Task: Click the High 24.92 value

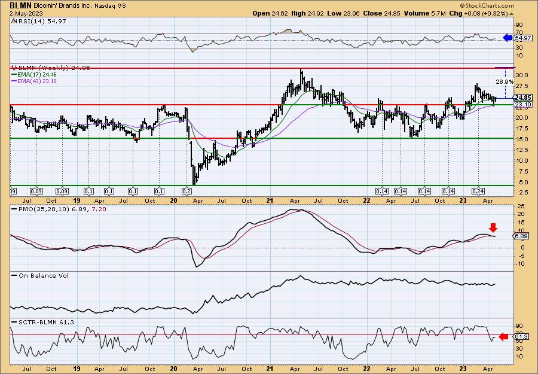Action: pyautogui.click(x=307, y=13)
